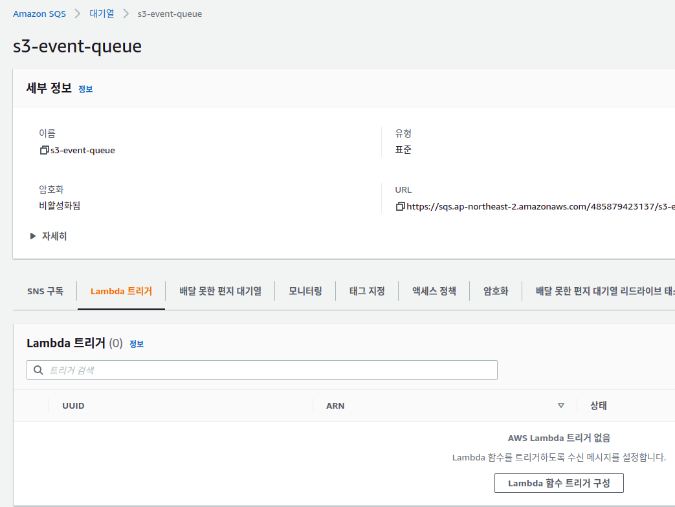Select the Lambda 트리거 tab
675x507 pixels.
pyautogui.click(x=122, y=291)
